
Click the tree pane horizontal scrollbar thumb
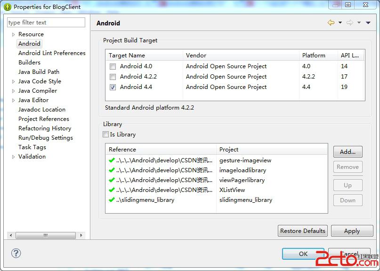tap(46, 235)
